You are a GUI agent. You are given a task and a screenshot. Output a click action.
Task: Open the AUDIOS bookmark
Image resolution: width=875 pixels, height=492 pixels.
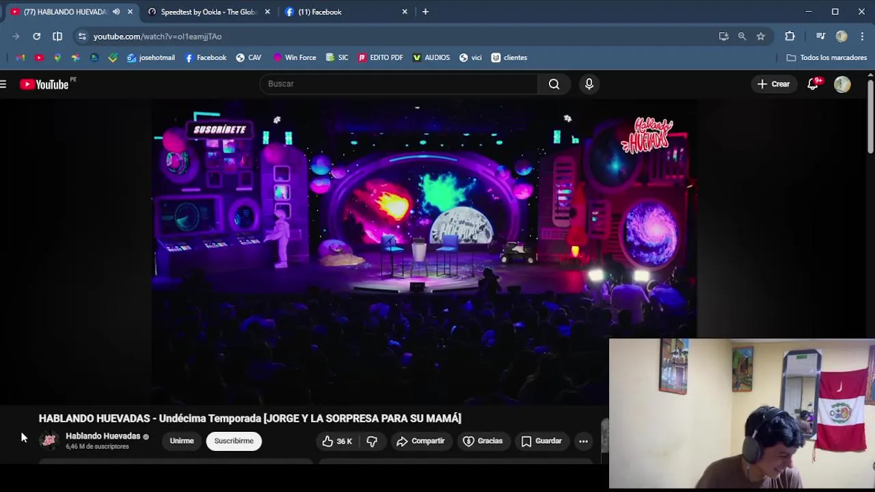point(431,57)
